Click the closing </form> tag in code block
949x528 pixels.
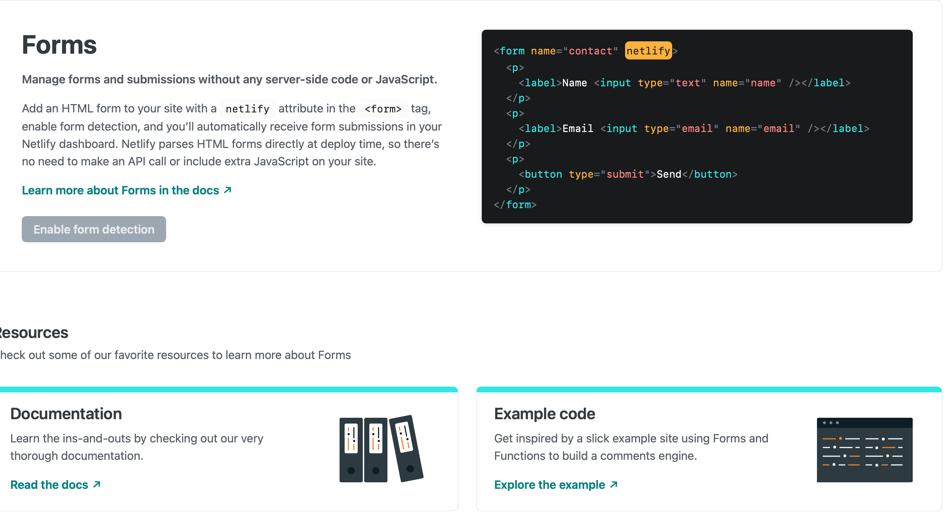(515, 205)
